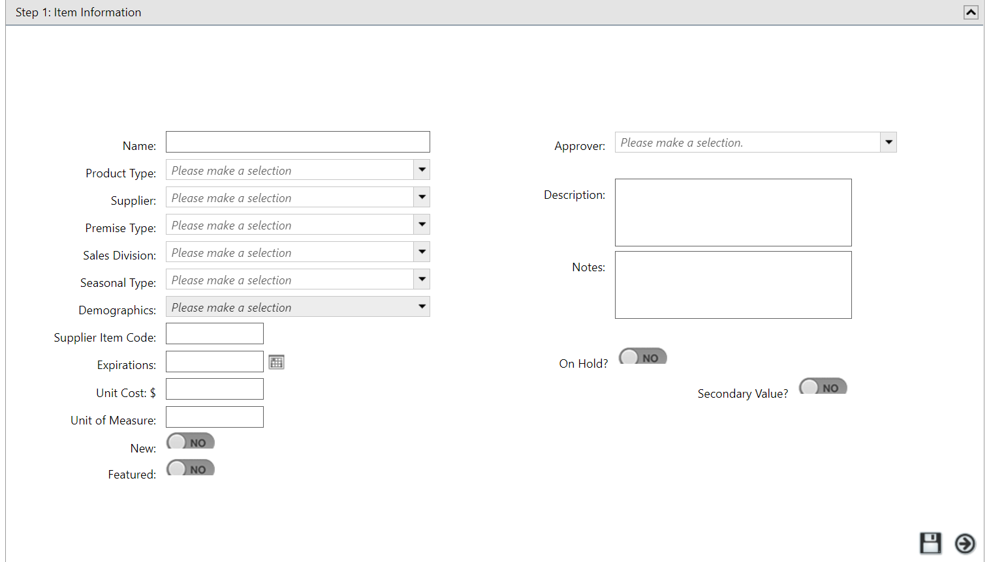Screen dimensions: 991x562
Task: Collapse the Step 1 panel using the chevron
Action: pos(971,12)
